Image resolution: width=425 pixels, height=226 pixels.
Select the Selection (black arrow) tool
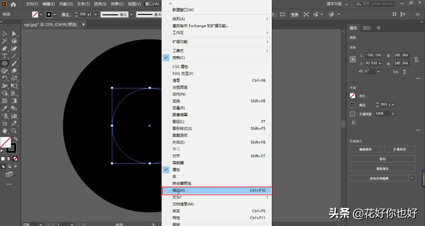(x=5, y=34)
